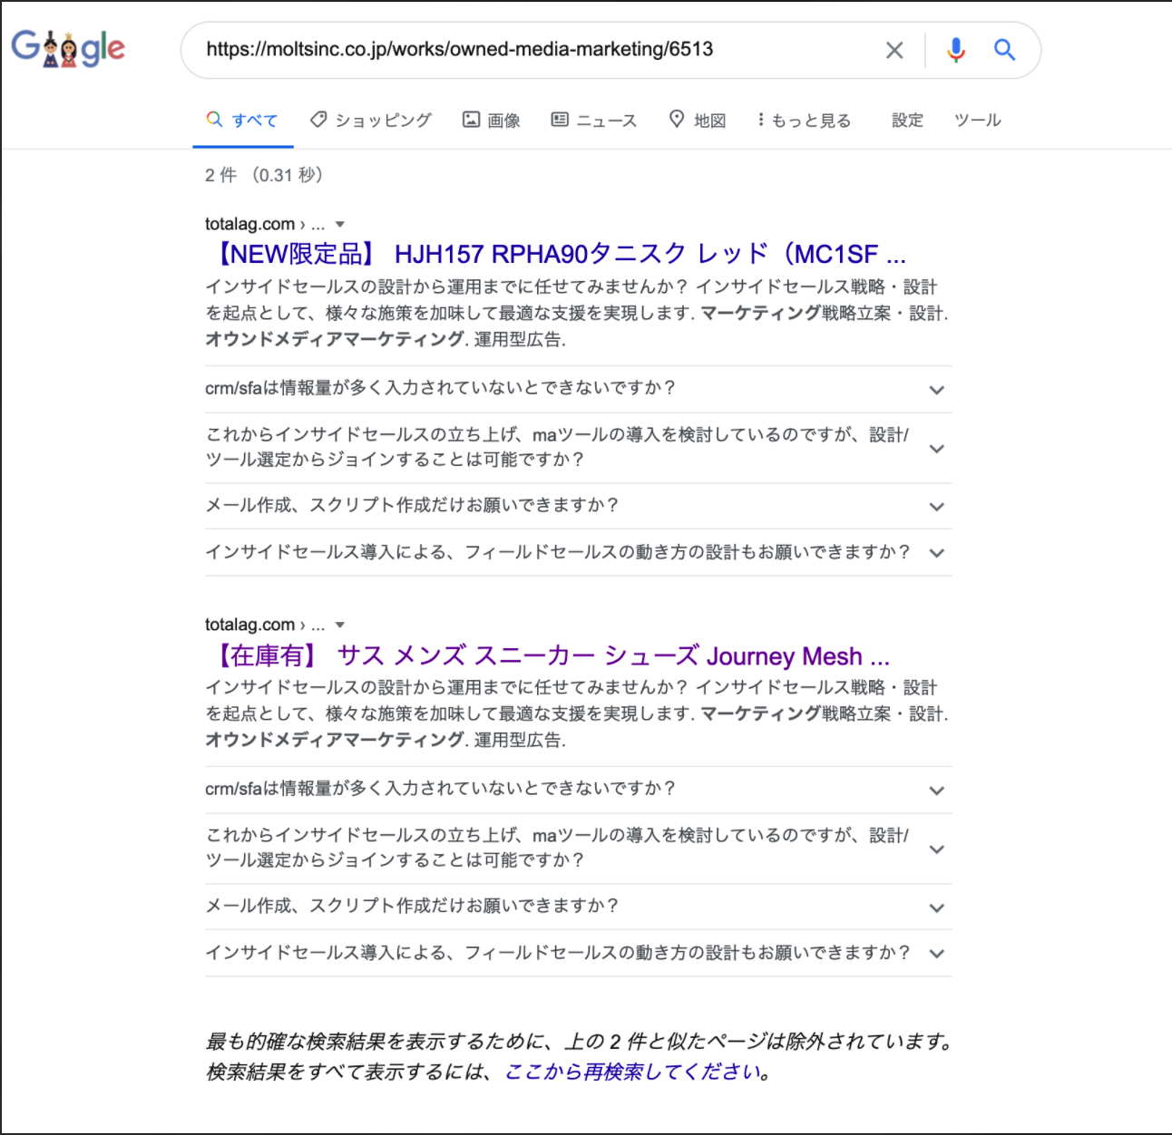
Task: Click the blue magnifier search button
Action: pos(1004,50)
